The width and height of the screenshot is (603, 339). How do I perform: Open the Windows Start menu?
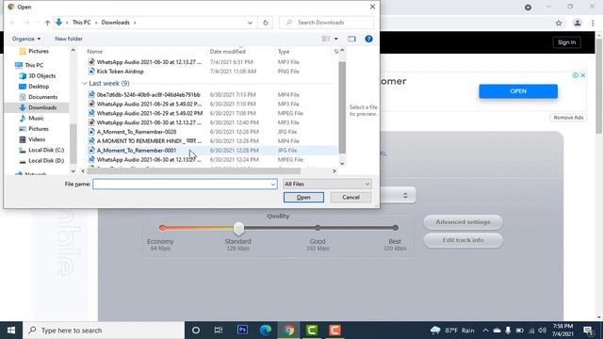[11, 331]
